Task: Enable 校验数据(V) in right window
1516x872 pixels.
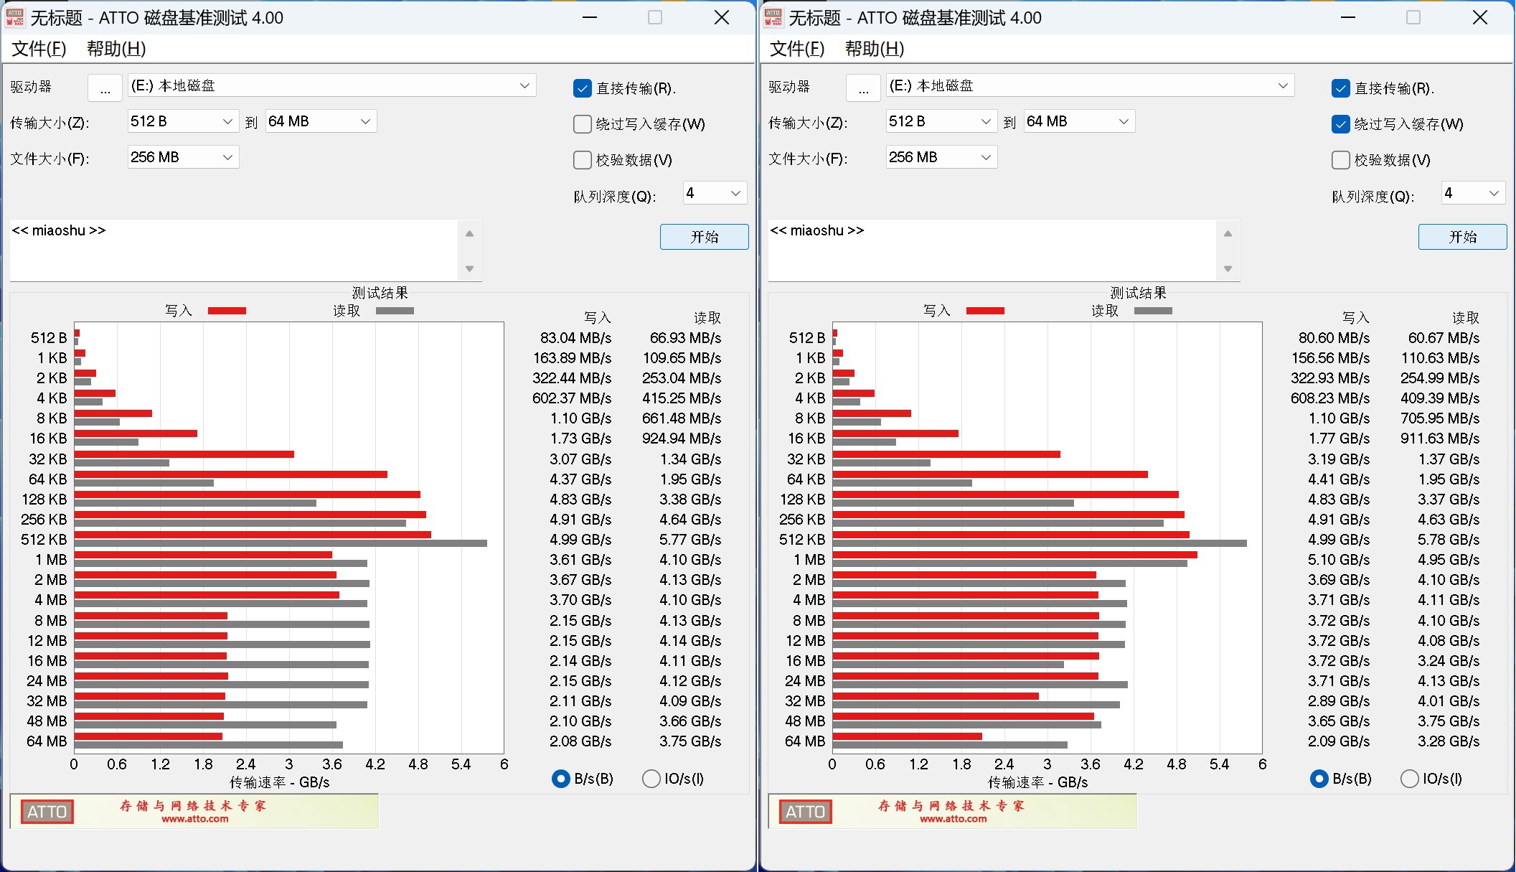Action: [1340, 160]
